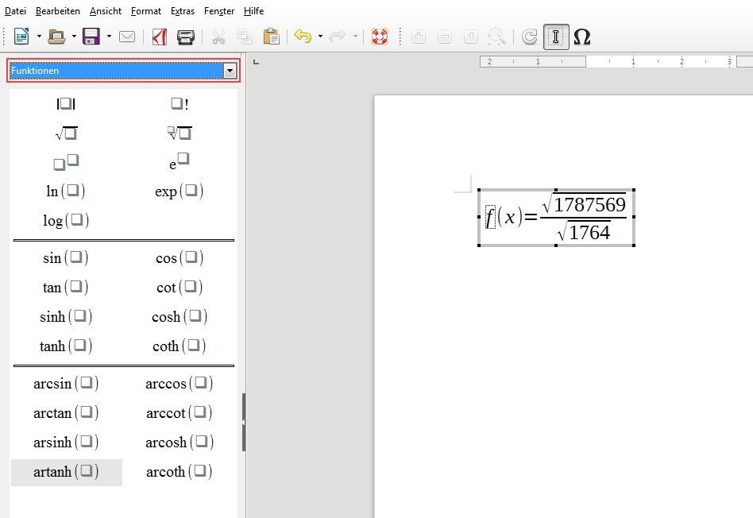
Task: Open the Format menu
Action: coord(146,11)
